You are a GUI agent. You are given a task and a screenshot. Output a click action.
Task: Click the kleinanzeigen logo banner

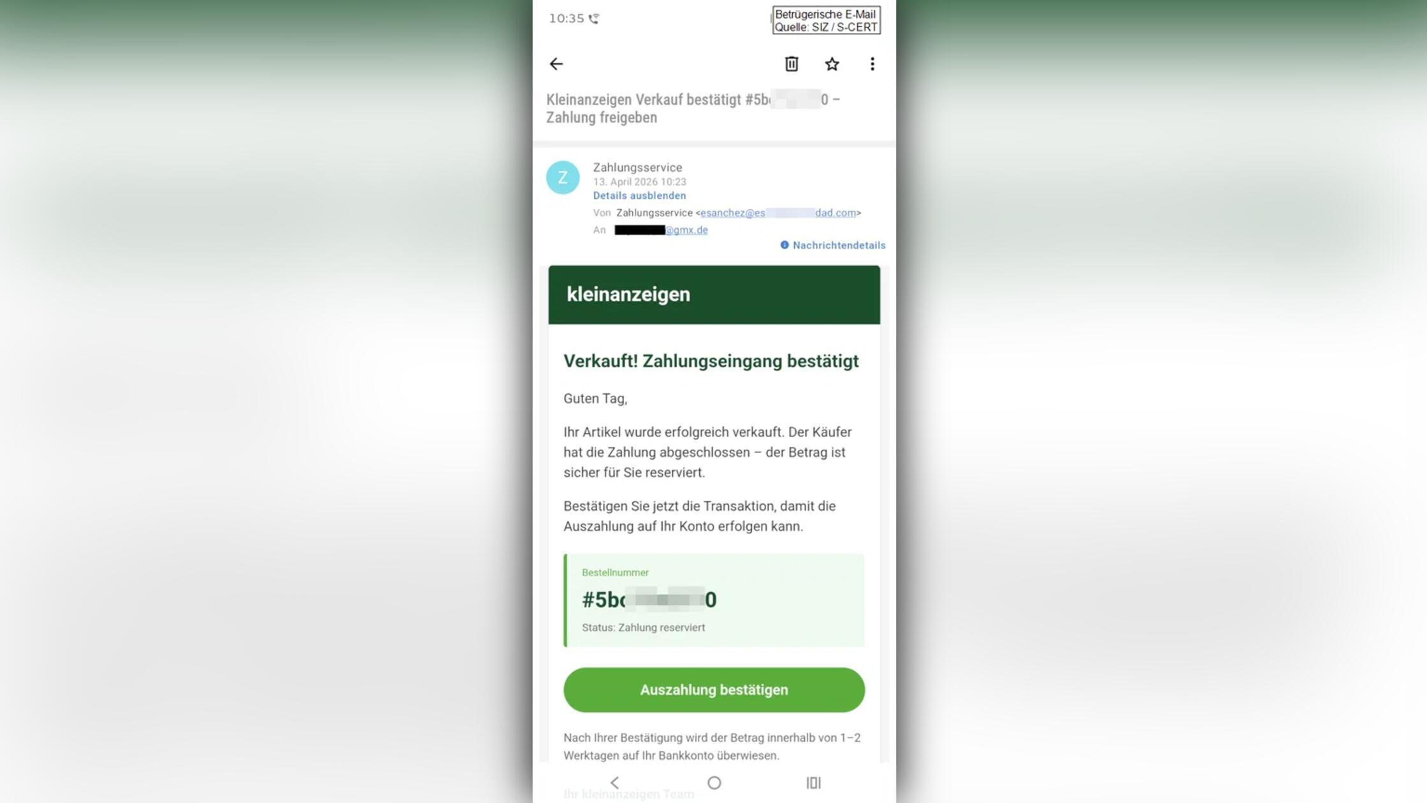pyautogui.click(x=714, y=294)
